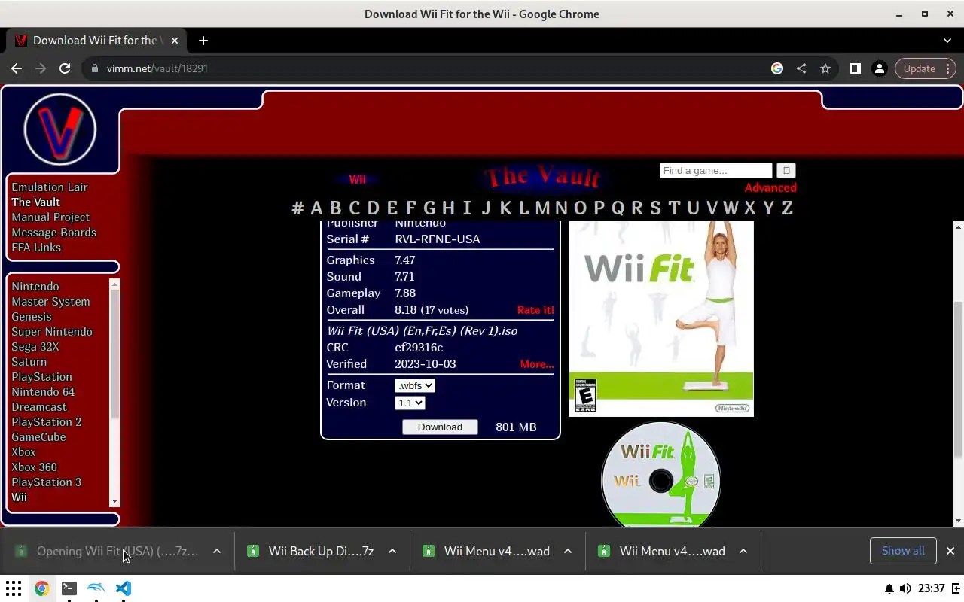The height and width of the screenshot is (602, 964).
Task: Click the system clock showing 23:37
Action: pyautogui.click(x=932, y=588)
